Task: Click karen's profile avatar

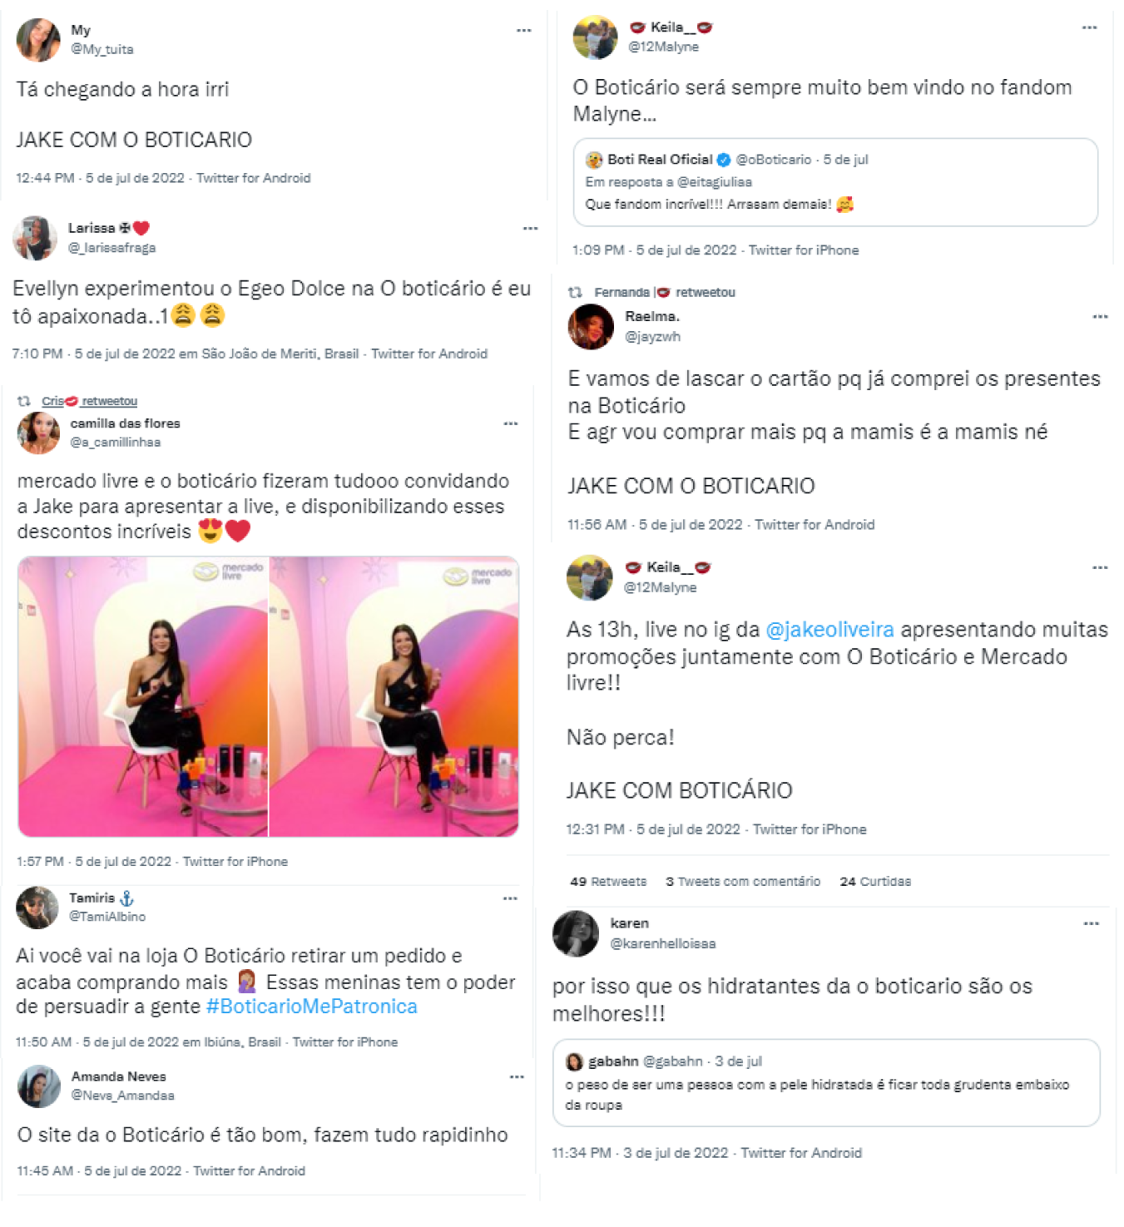Action: [576, 933]
